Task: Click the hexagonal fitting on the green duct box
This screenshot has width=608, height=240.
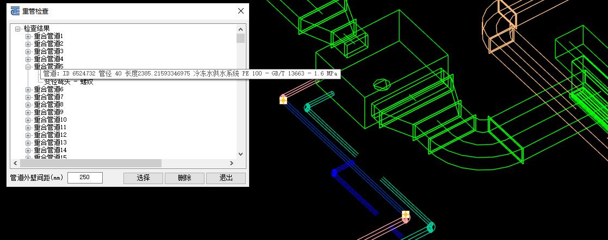Action: [x=383, y=85]
